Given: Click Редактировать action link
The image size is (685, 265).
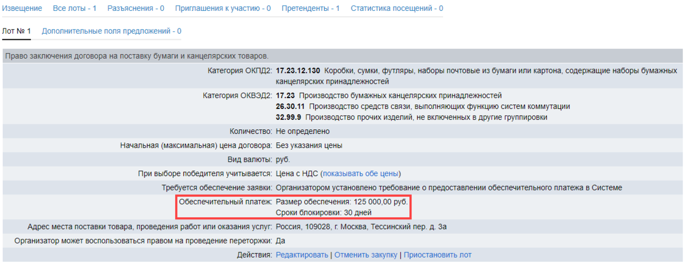Looking at the screenshot, I should 302,255.
